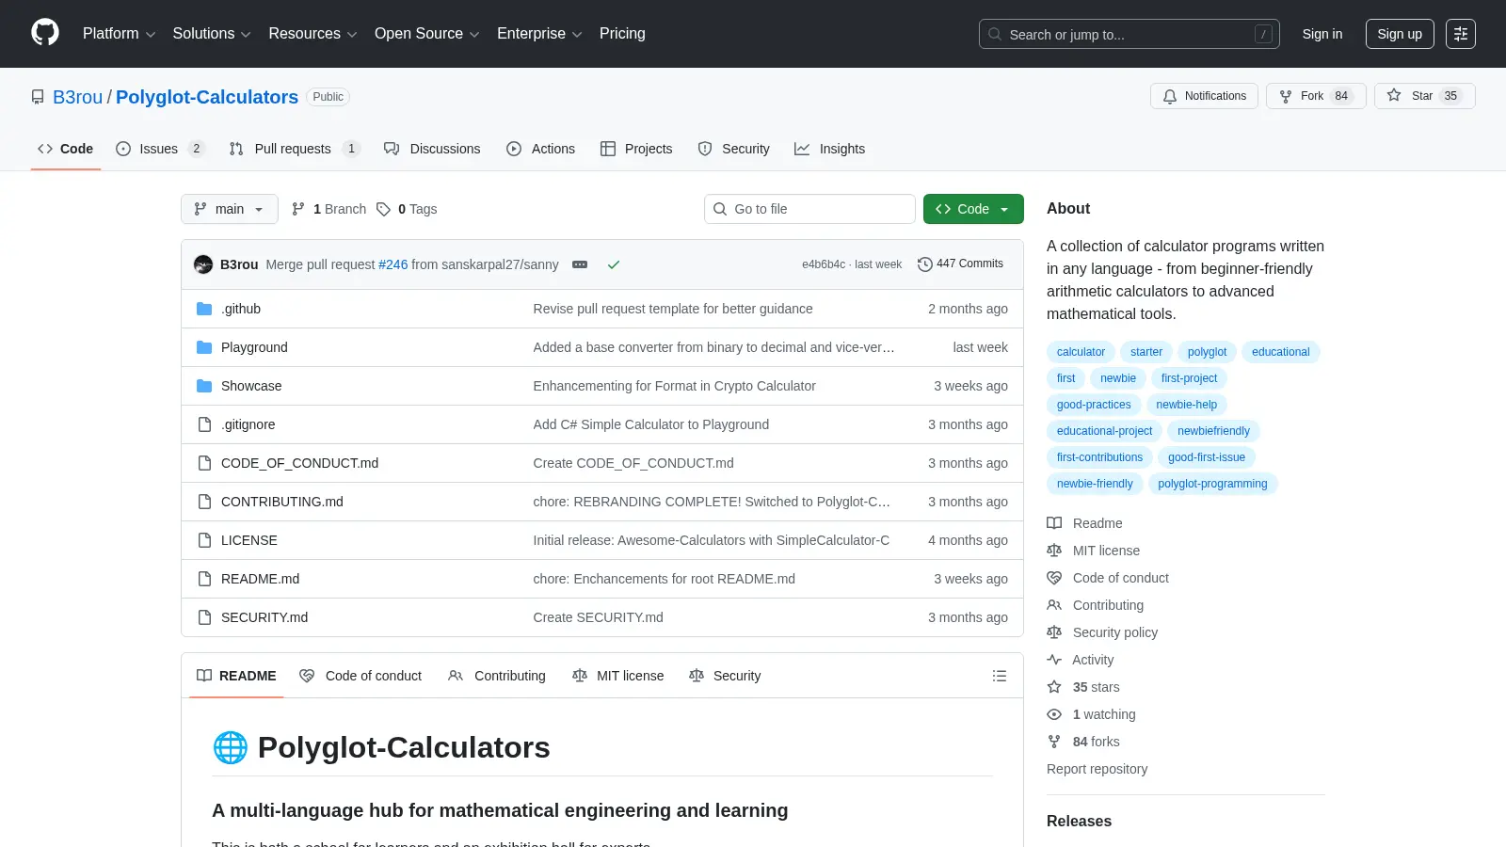
Task: Open SECURITY.md file
Action: coord(264,617)
